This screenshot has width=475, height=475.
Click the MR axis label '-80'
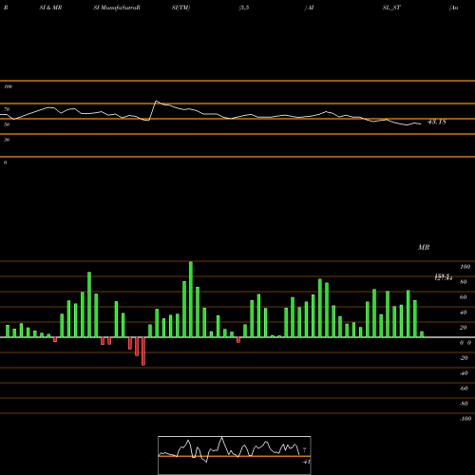pos(464,404)
